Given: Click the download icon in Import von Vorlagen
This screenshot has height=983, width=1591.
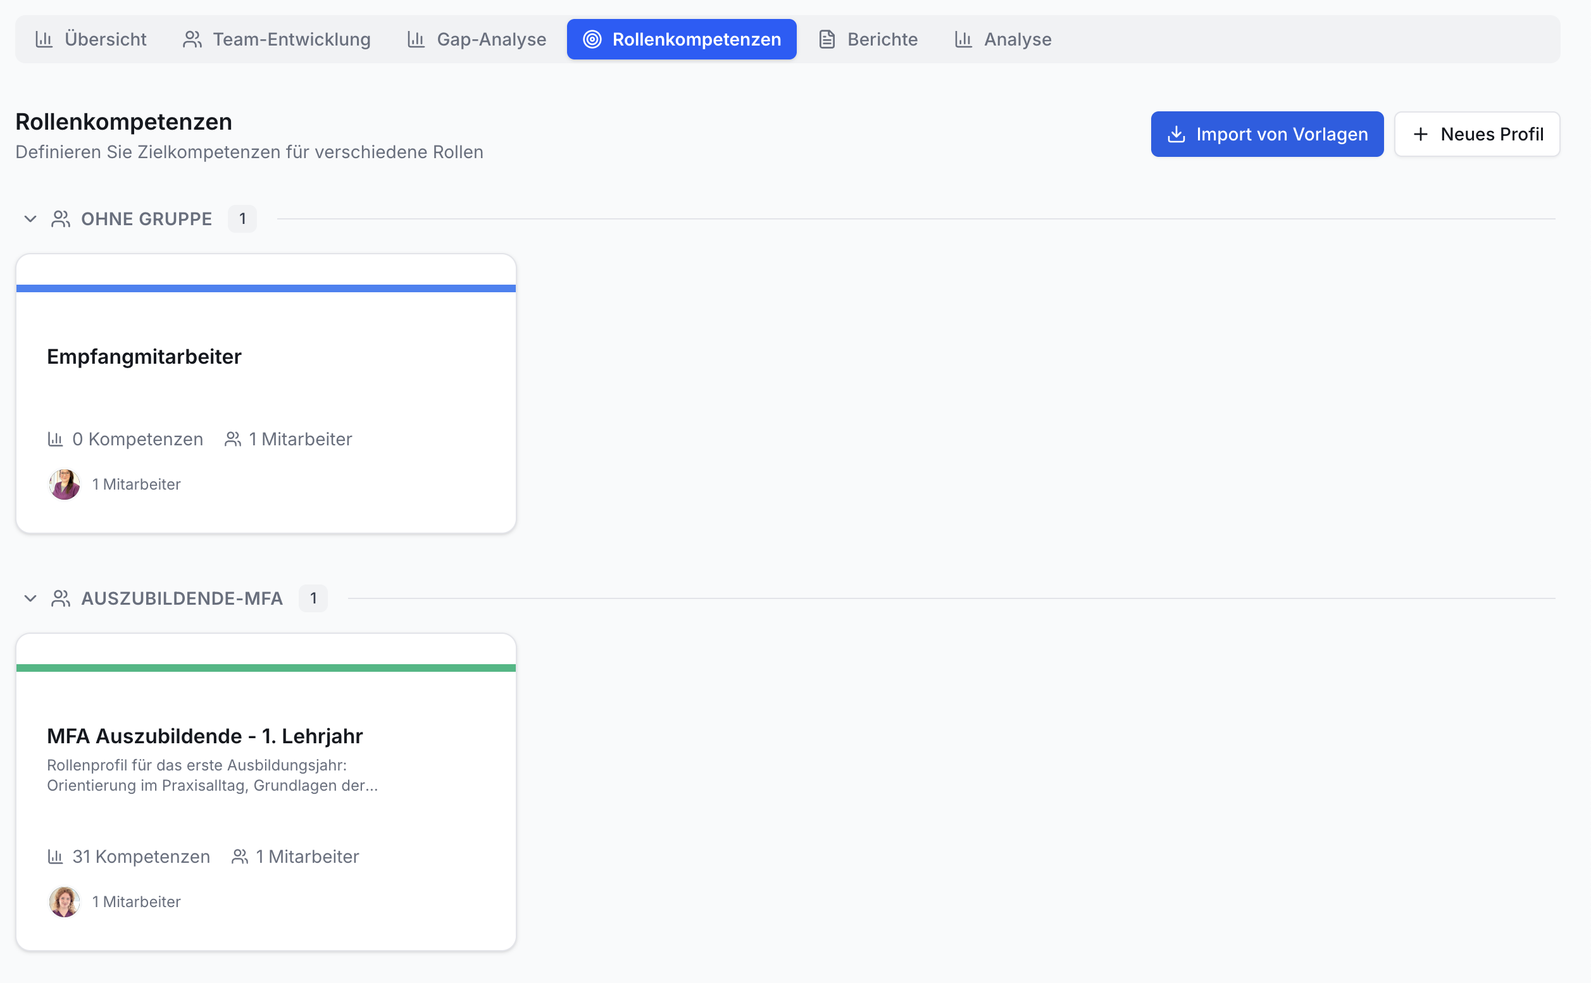Looking at the screenshot, I should point(1176,134).
